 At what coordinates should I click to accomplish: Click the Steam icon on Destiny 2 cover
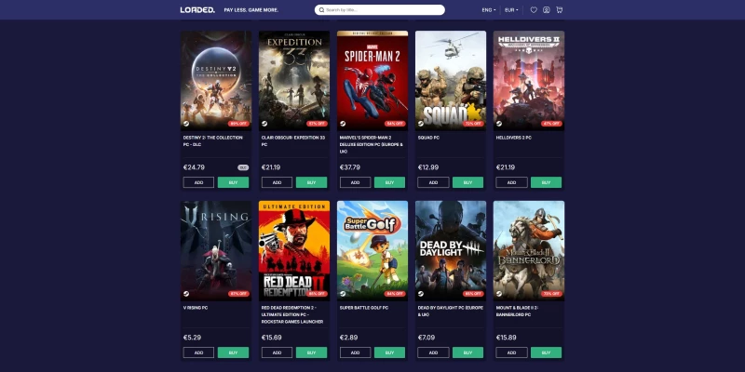(186, 124)
